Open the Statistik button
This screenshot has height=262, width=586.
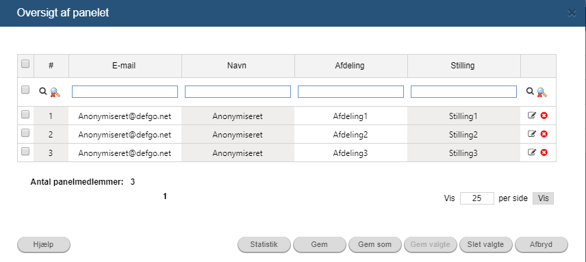pyautogui.click(x=264, y=245)
